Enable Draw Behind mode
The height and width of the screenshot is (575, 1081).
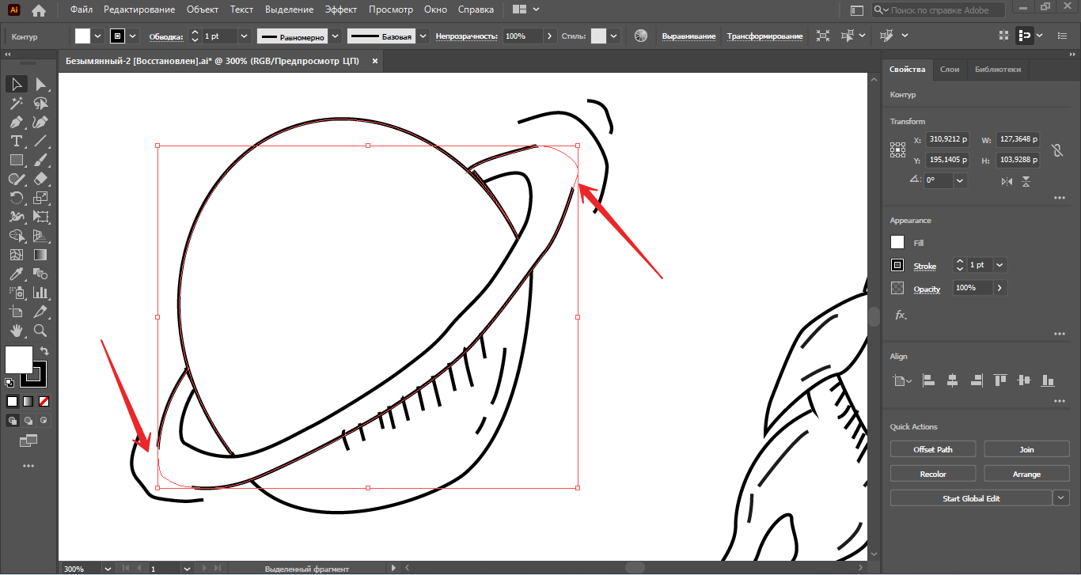tap(28, 421)
